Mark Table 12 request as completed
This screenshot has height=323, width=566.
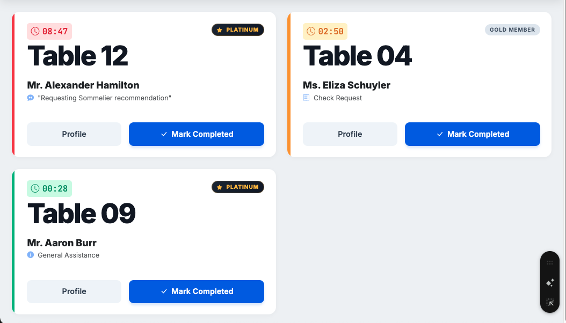(197, 134)
